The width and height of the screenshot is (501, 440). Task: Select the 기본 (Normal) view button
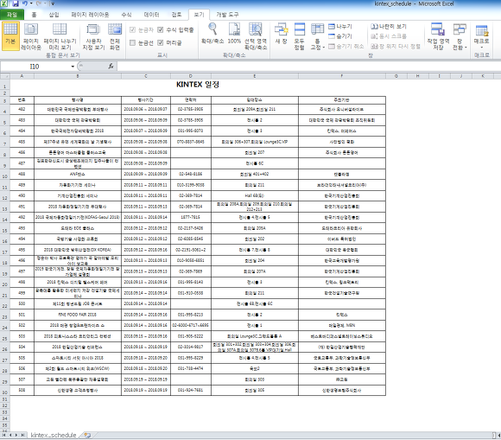10,35
